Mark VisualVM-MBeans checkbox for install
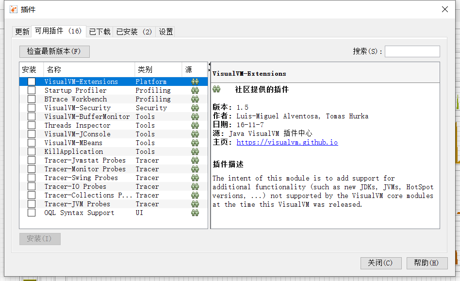This screenshot has height=281, width=460. [x=32, y=143]
